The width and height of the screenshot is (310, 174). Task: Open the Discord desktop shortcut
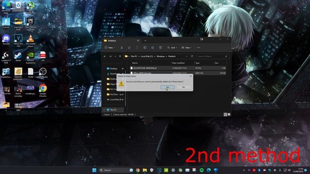[x=6, y=40]
